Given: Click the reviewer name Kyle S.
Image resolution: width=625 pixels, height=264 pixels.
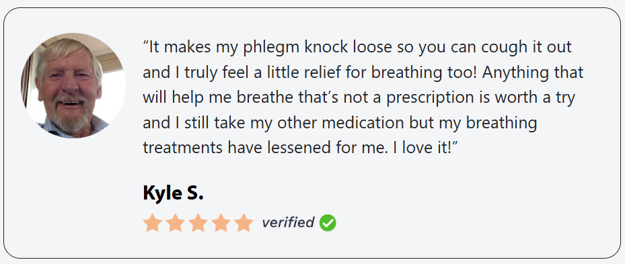Looking at the screenshot, I should point(173,193).
